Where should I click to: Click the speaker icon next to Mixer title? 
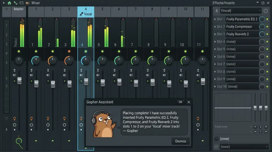click(x=27, y=3)
